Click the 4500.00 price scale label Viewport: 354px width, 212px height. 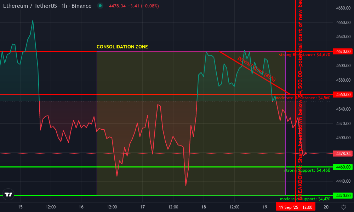point(343,138)
